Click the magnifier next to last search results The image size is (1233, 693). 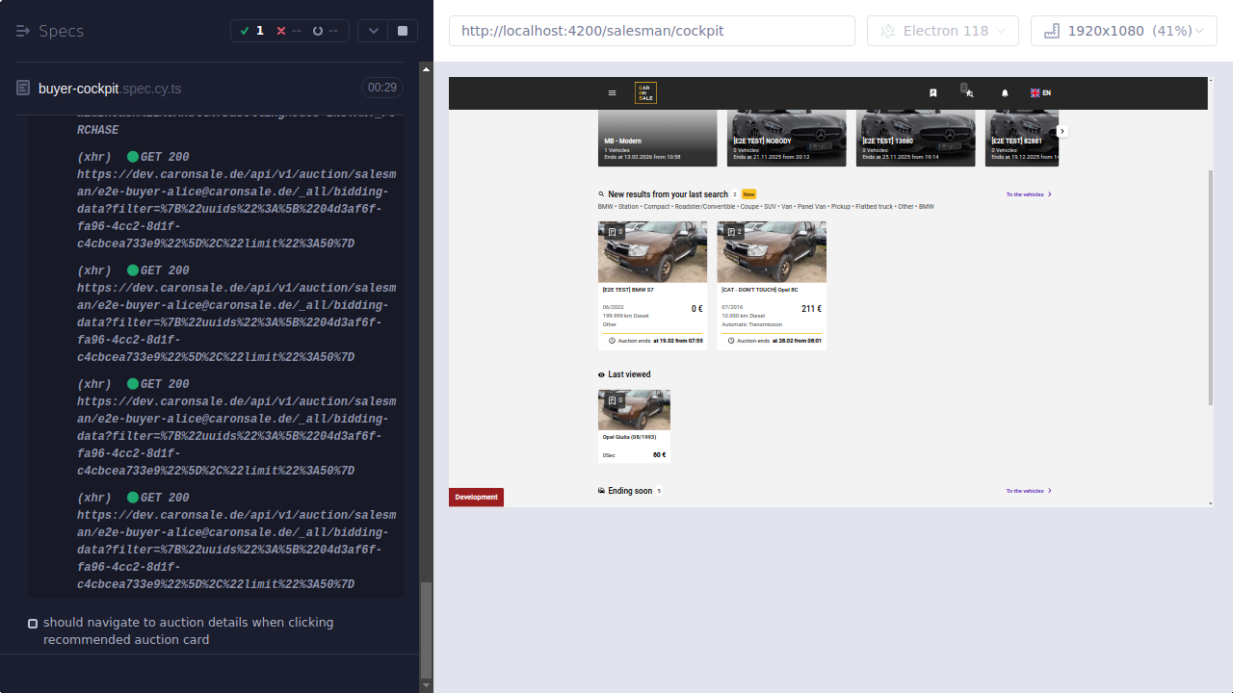pyautogui.click(x=600, y=193)
